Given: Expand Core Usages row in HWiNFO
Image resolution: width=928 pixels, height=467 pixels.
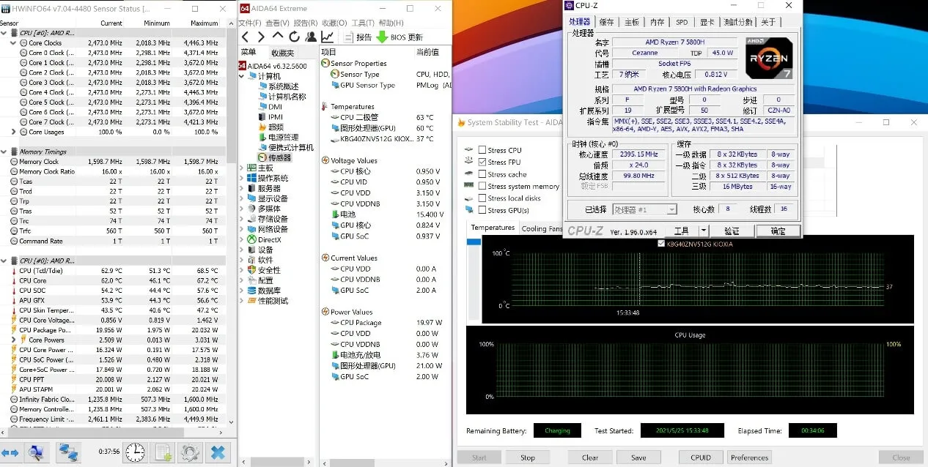Looking at the screenshot, I should pyautogui.click(x=13, y=132).
